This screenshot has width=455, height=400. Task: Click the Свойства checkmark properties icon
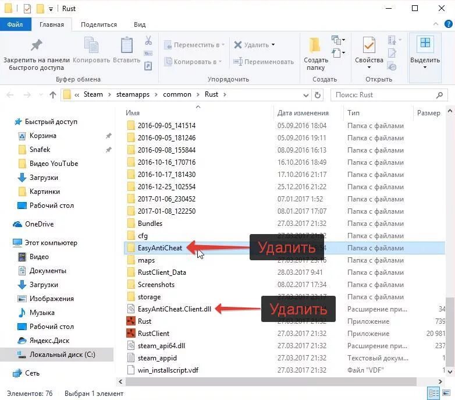369,45
